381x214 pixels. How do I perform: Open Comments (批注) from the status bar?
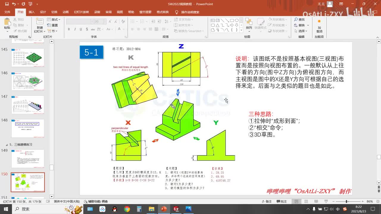[282, 201]
